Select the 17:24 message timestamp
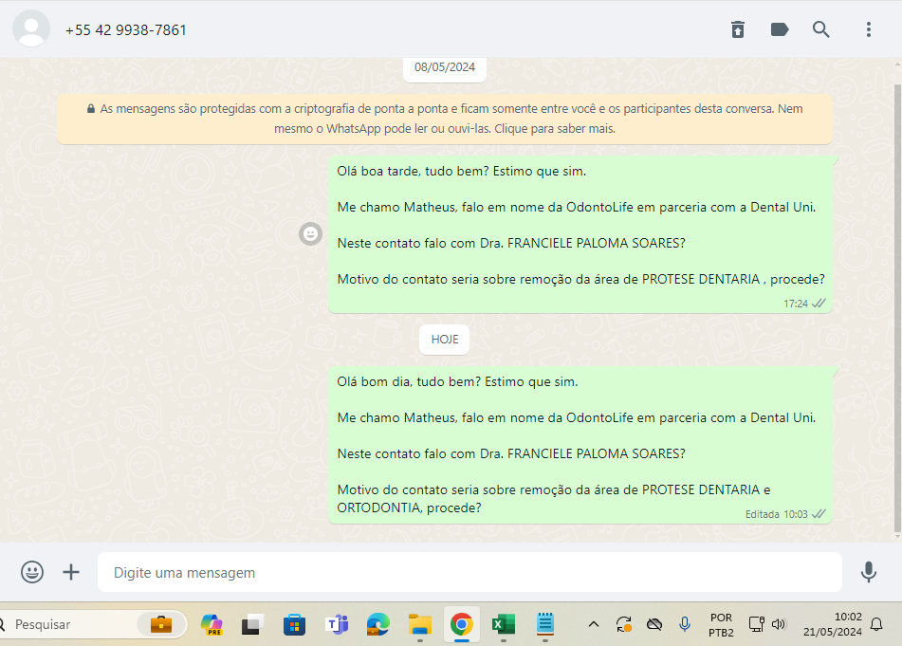 [796, 304]
